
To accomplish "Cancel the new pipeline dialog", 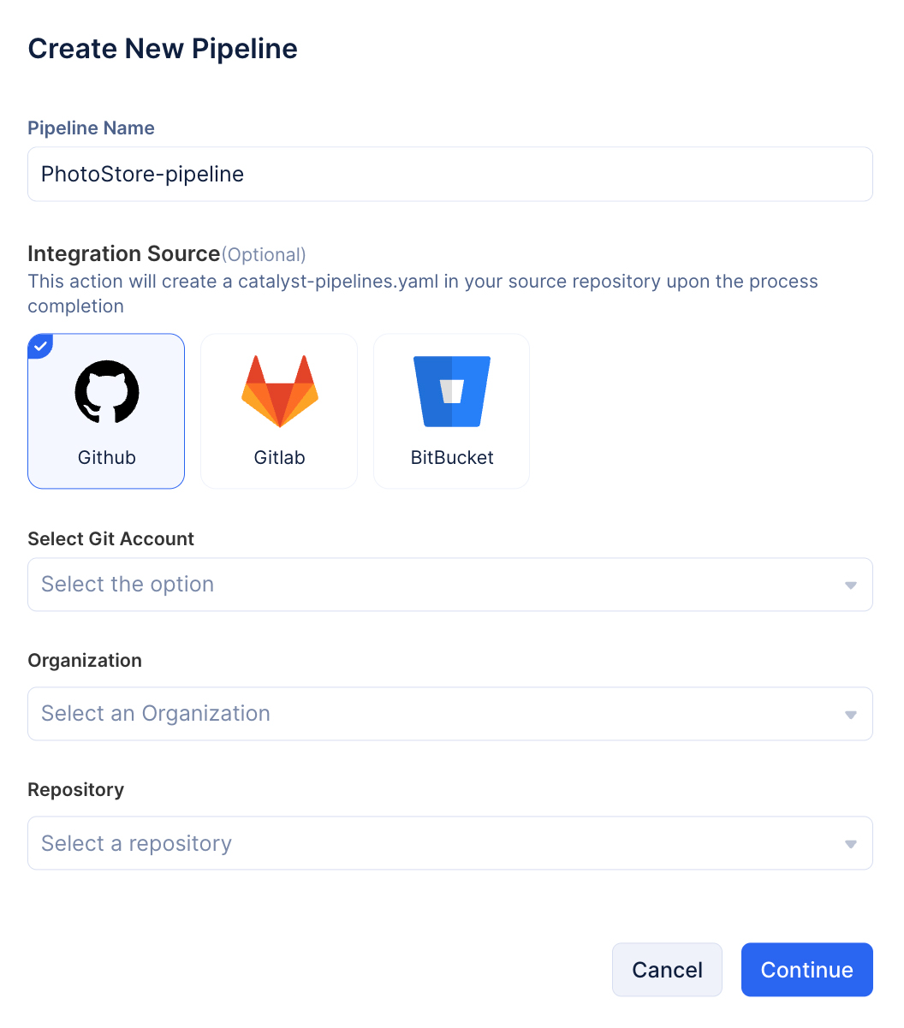I will point(667,970).
